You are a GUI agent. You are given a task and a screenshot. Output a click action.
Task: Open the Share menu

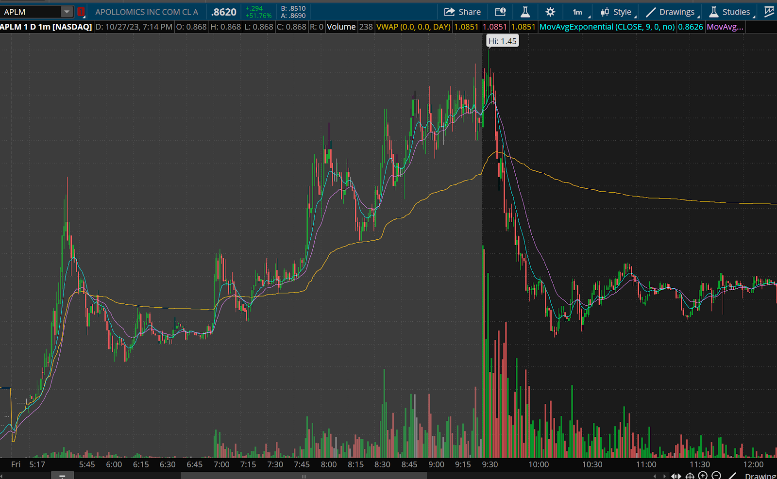tap(462, 12)
